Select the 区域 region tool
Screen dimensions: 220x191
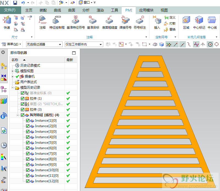186,23
